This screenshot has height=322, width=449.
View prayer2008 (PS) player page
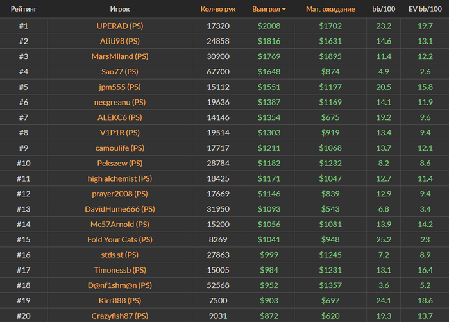click(x=119, y=194)
